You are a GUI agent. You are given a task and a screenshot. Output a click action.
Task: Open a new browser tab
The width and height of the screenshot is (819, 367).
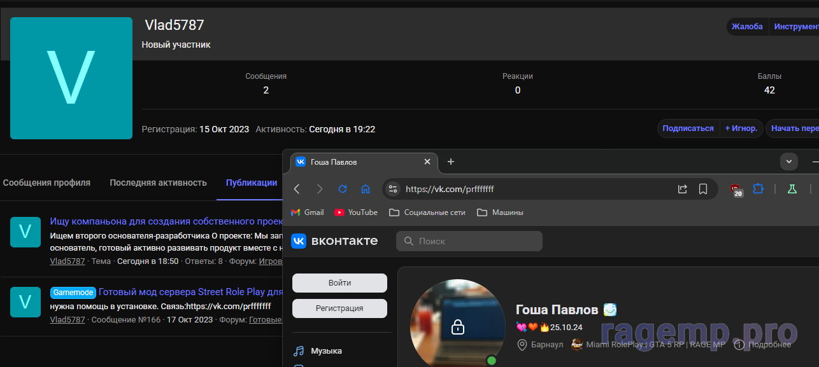(x=451, y=162)
